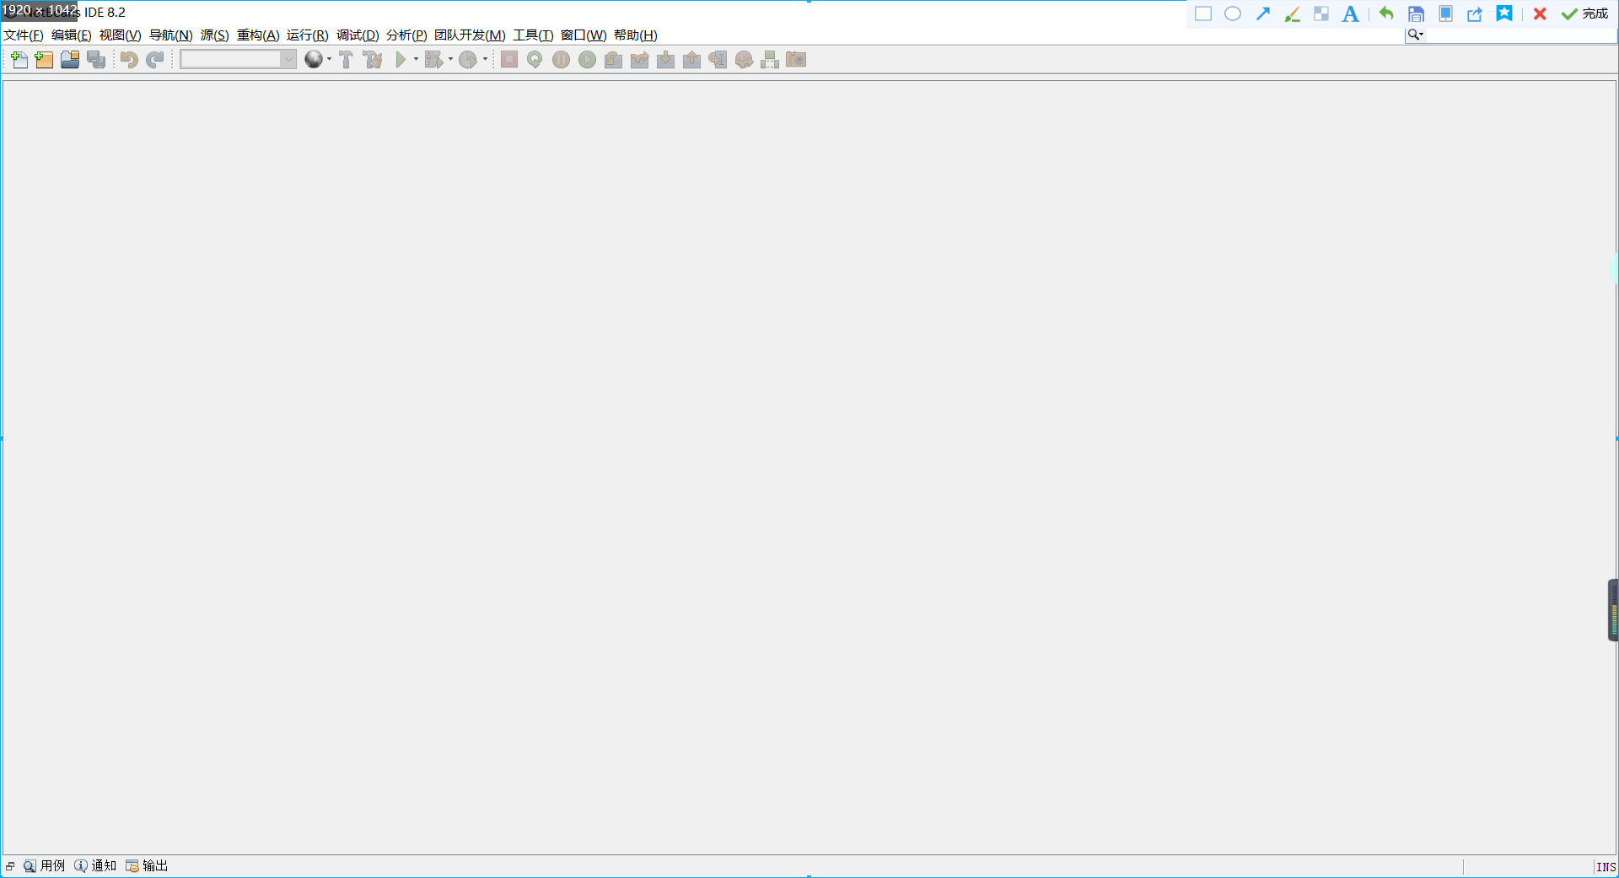Click the Clean and Build icon
Screen dimensions: 1619x878
click(x=373, y=59)
